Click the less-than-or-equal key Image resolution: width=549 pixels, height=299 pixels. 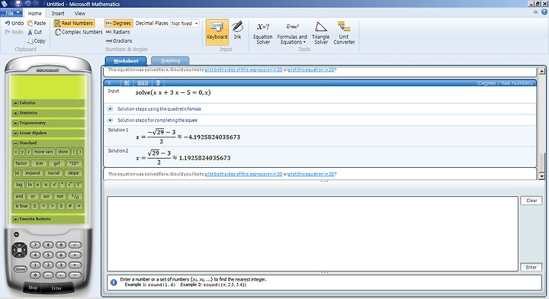[34, 206]
